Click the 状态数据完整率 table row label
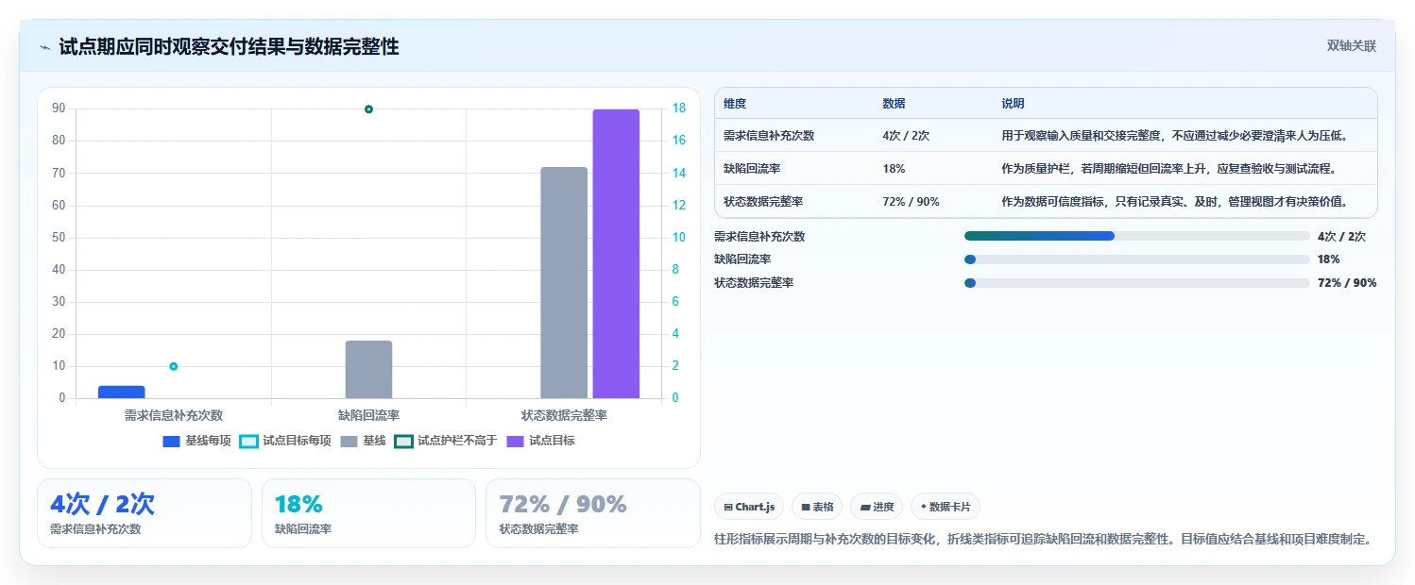 [x=763, y=202]
